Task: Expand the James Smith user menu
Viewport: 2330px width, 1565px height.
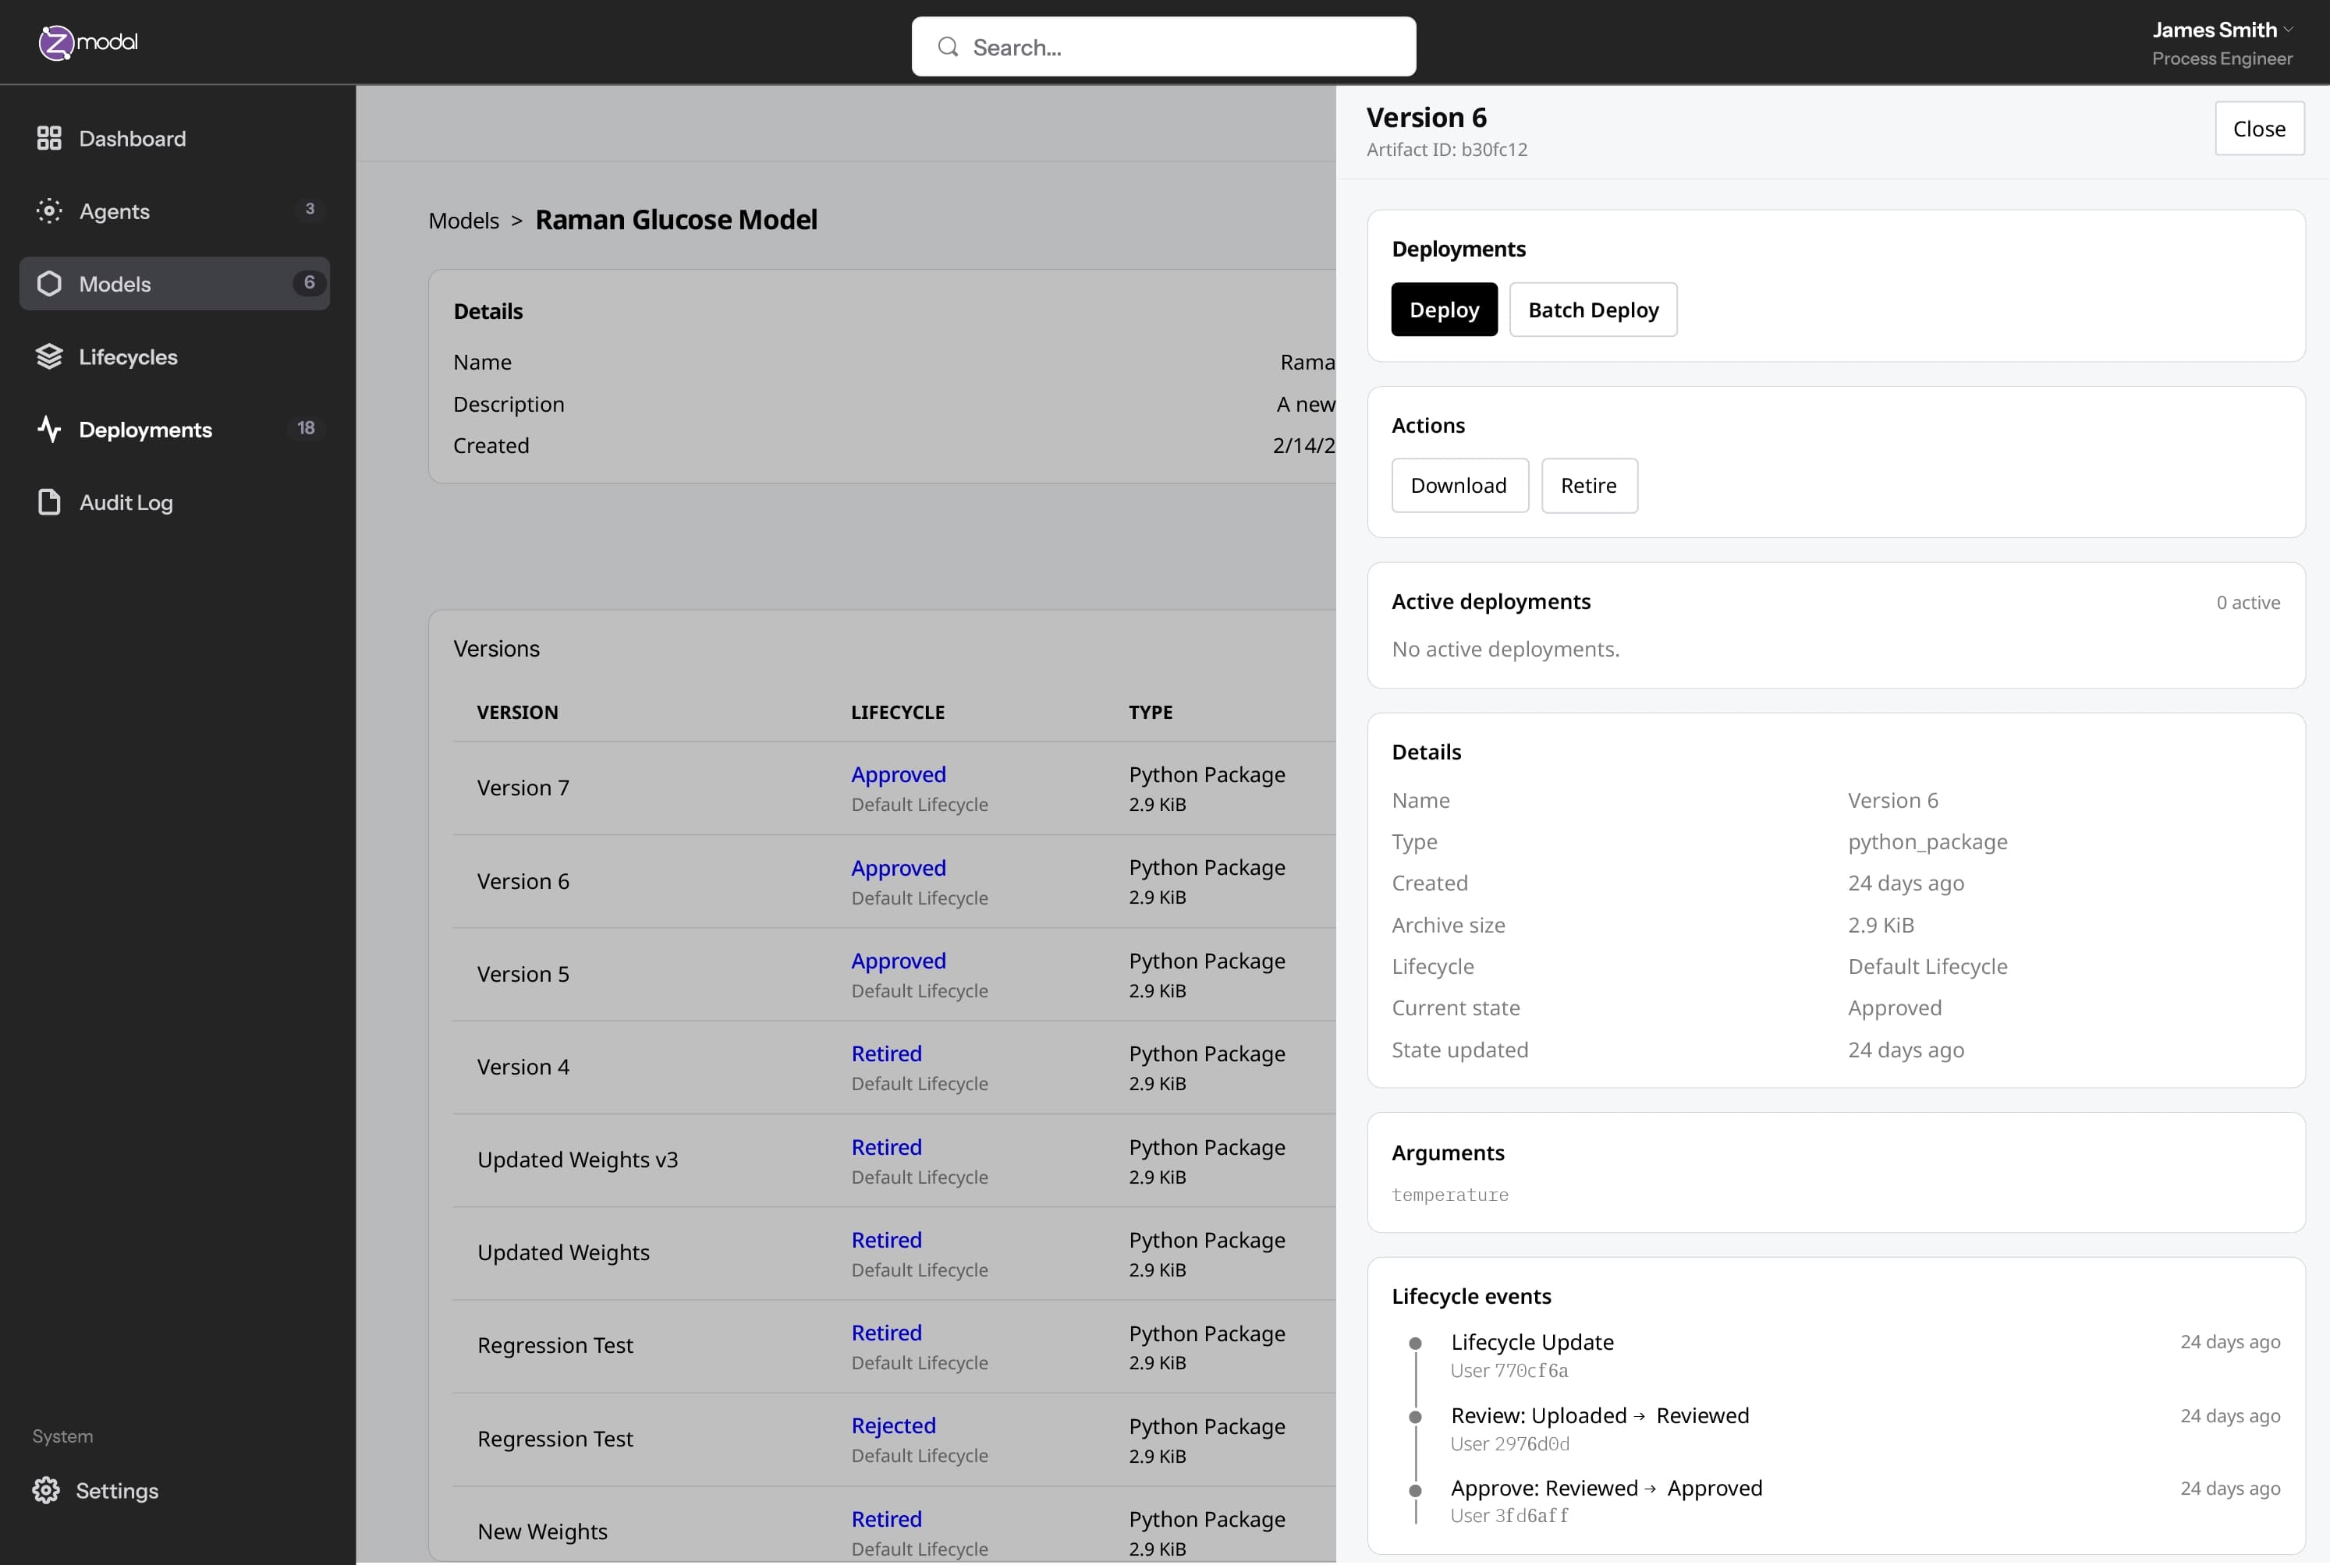Action: (x=2222, y=43)
